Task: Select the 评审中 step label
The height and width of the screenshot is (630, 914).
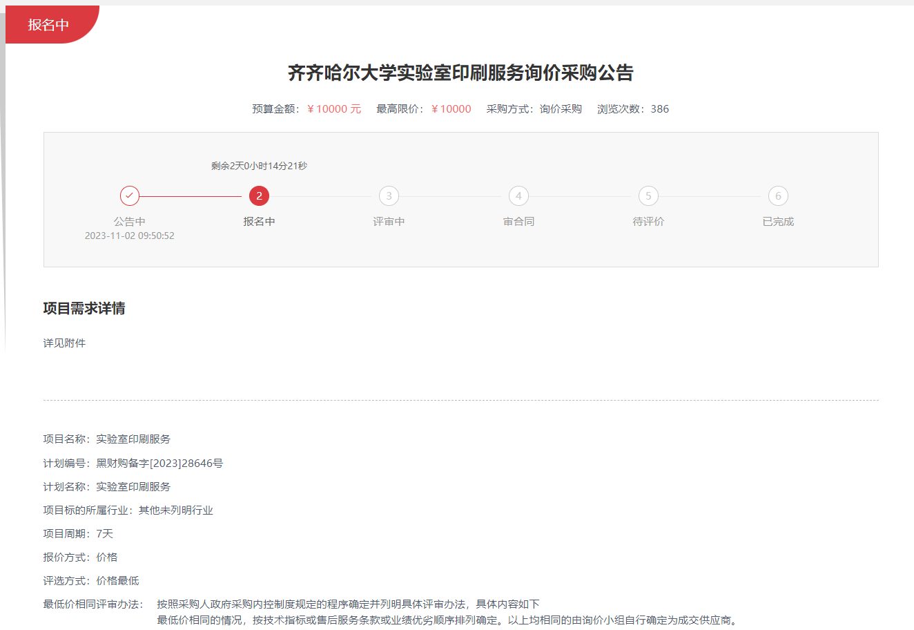Action: [389, 222]
